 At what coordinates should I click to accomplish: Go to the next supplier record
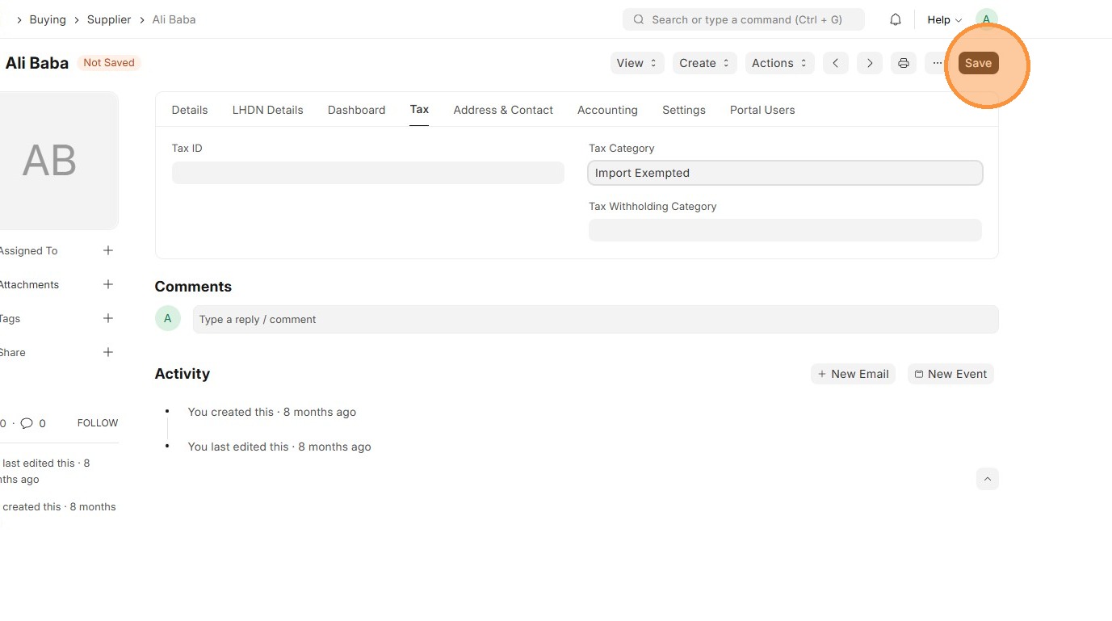point(870,63)
